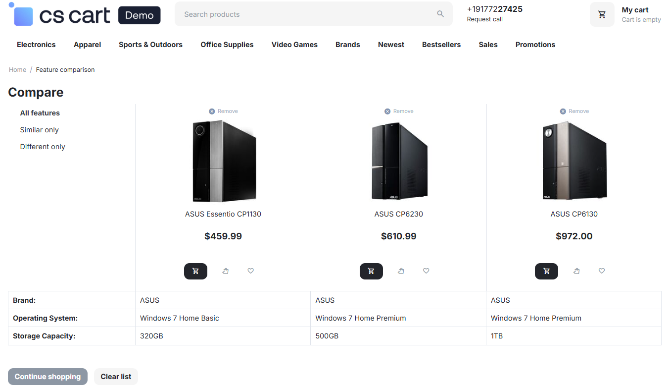Open the cart icon in the header

tap(602, 14)
